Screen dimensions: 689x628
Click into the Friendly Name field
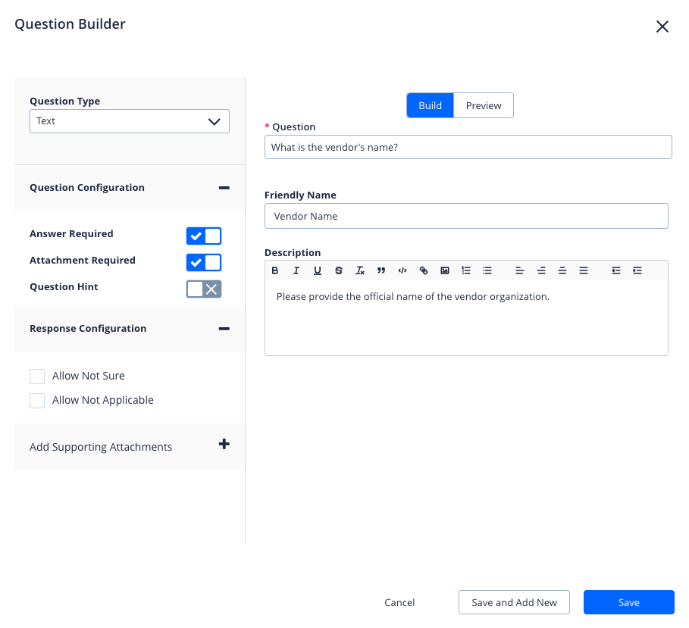pos(466,216)
